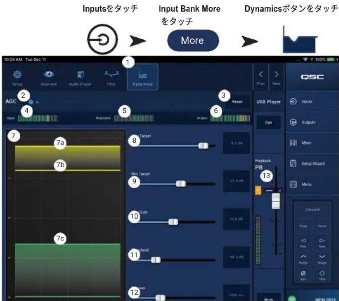Click the AGC Reset button
The image size is (339, 301).
point(238,102)
